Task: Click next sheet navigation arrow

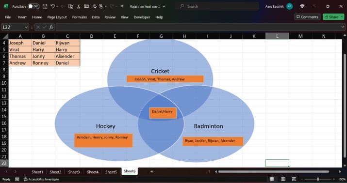Action: (x=15, y=171)
